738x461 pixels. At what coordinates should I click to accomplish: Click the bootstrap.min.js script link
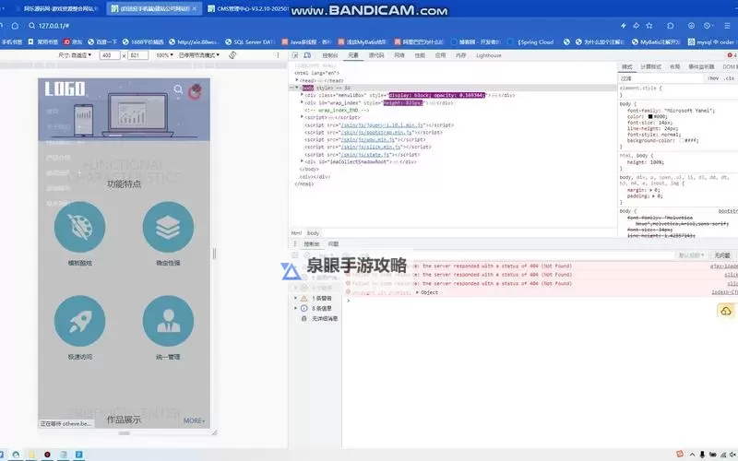coord(376,132)
